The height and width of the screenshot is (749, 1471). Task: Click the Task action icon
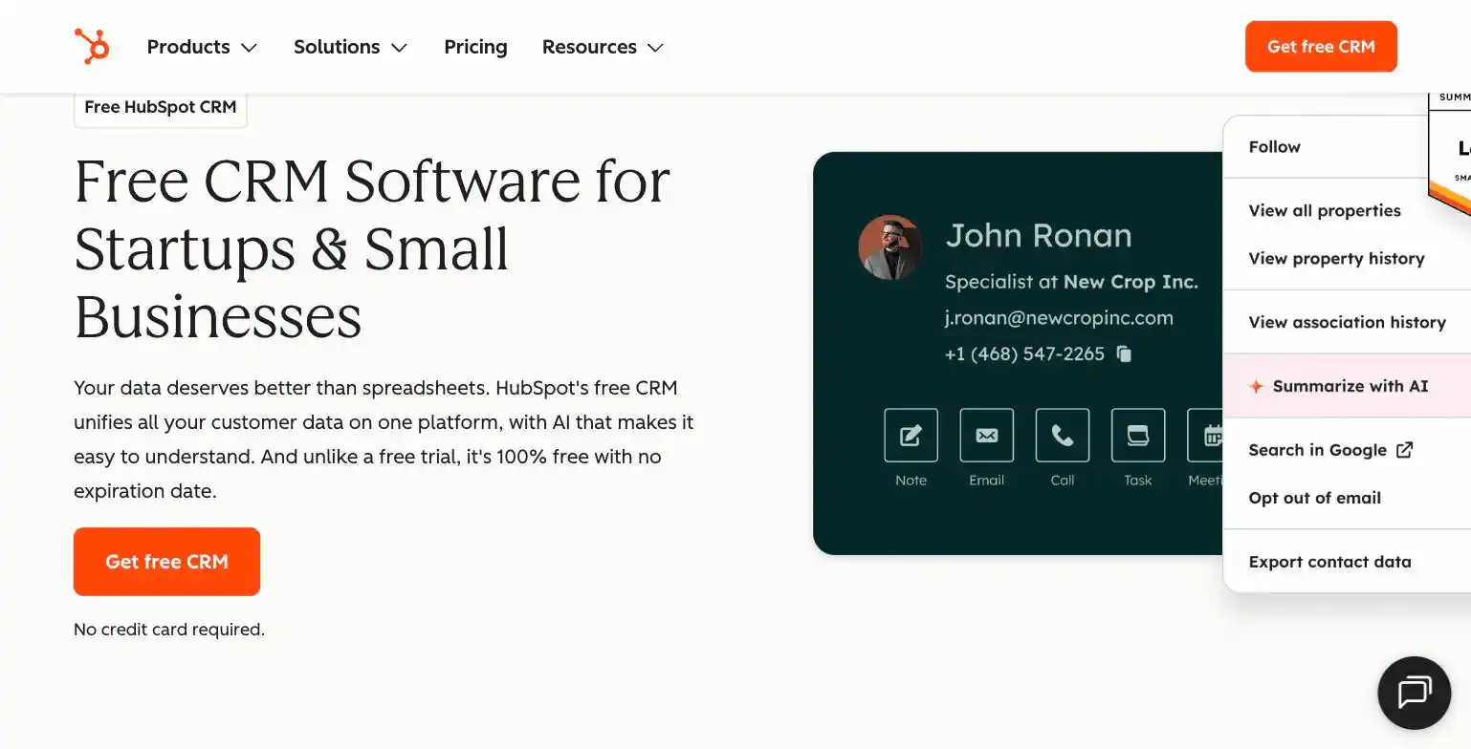point(1137,435)
